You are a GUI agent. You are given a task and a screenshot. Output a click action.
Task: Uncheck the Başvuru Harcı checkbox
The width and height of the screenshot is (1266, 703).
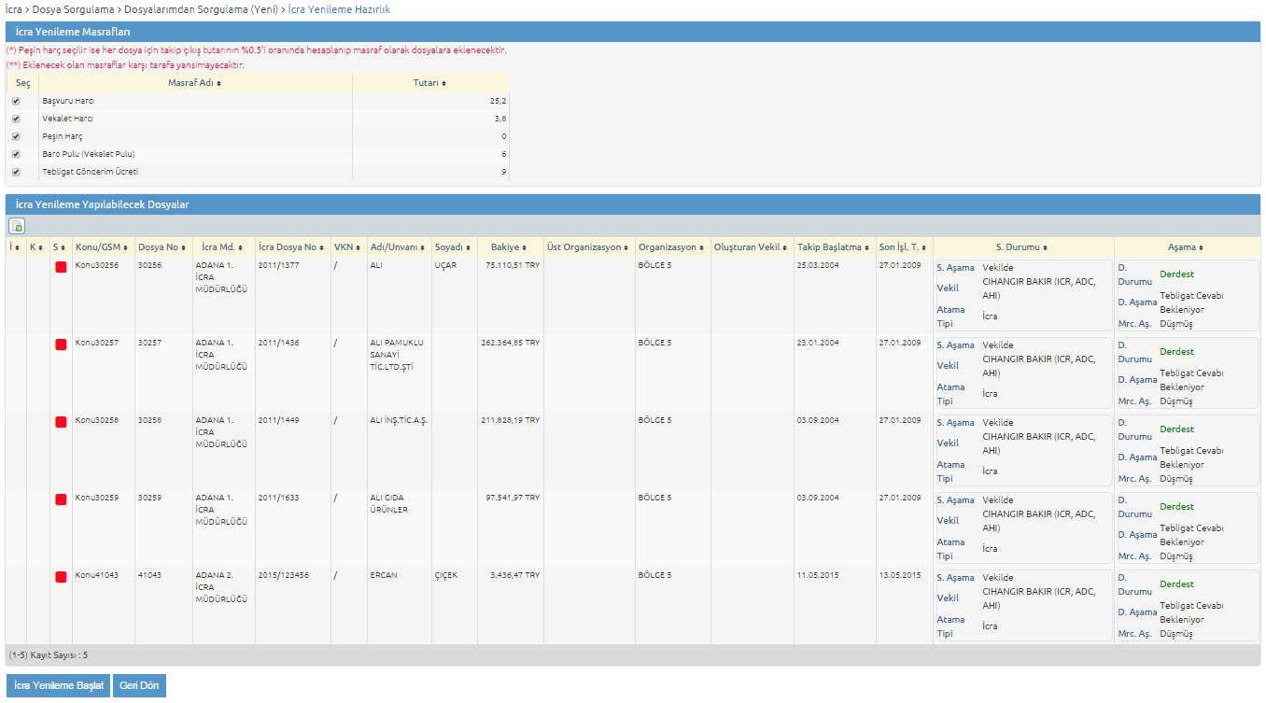[x=16, y=101]
